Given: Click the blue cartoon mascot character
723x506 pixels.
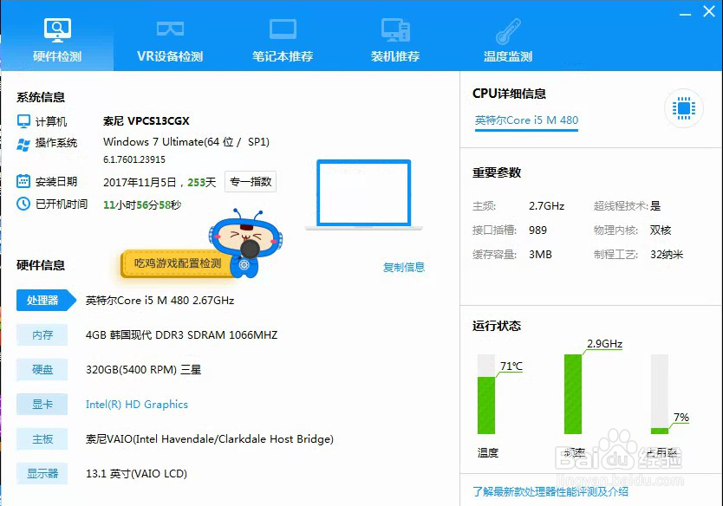Looking at the screenshot, I should (x=245, y=243).
